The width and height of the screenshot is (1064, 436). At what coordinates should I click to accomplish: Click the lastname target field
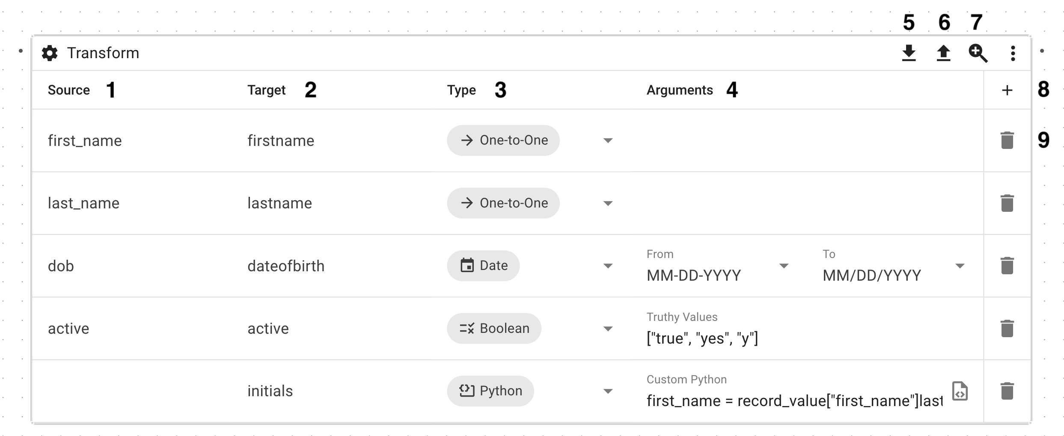(279, 203)
